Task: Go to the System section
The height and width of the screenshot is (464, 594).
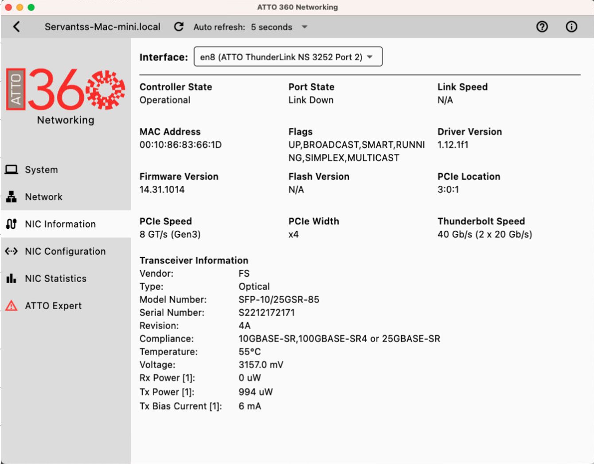Action: tap(66, 169)
